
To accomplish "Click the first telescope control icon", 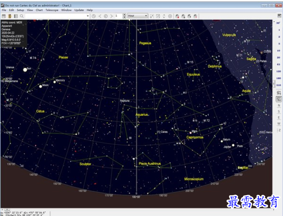I will click(177, 16).
